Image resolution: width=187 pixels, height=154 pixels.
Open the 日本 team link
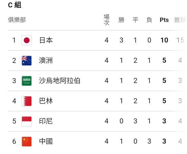pyautogui.click(x=46, y=40)
